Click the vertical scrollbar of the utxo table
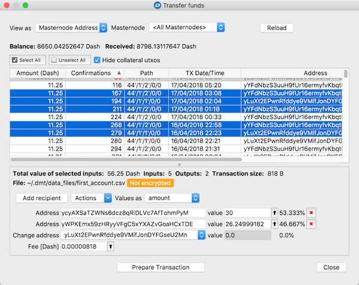 click(x=346, y=74)
